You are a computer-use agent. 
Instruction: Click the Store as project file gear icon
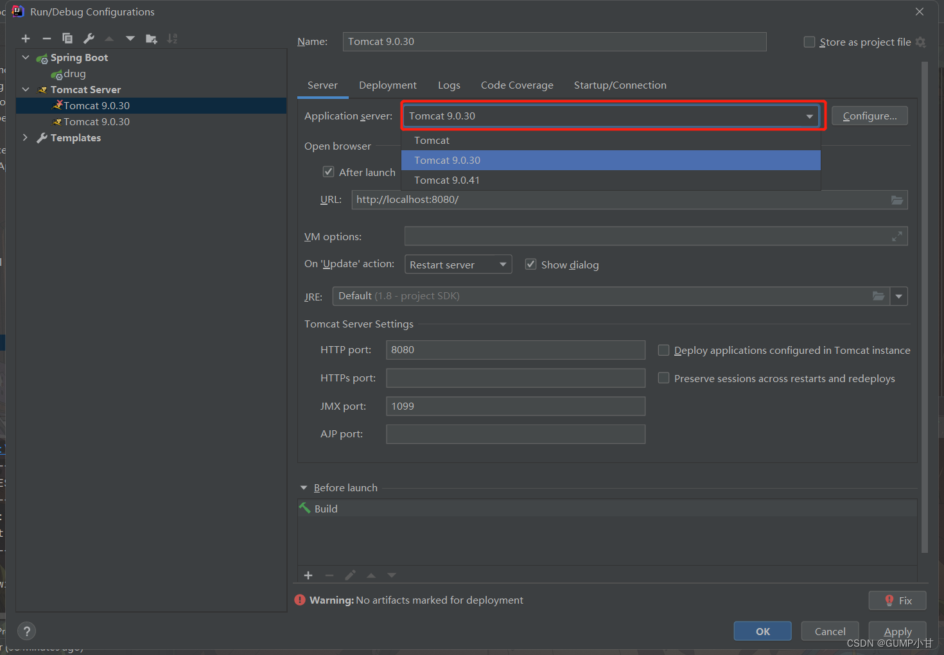(x=920, y=42)
